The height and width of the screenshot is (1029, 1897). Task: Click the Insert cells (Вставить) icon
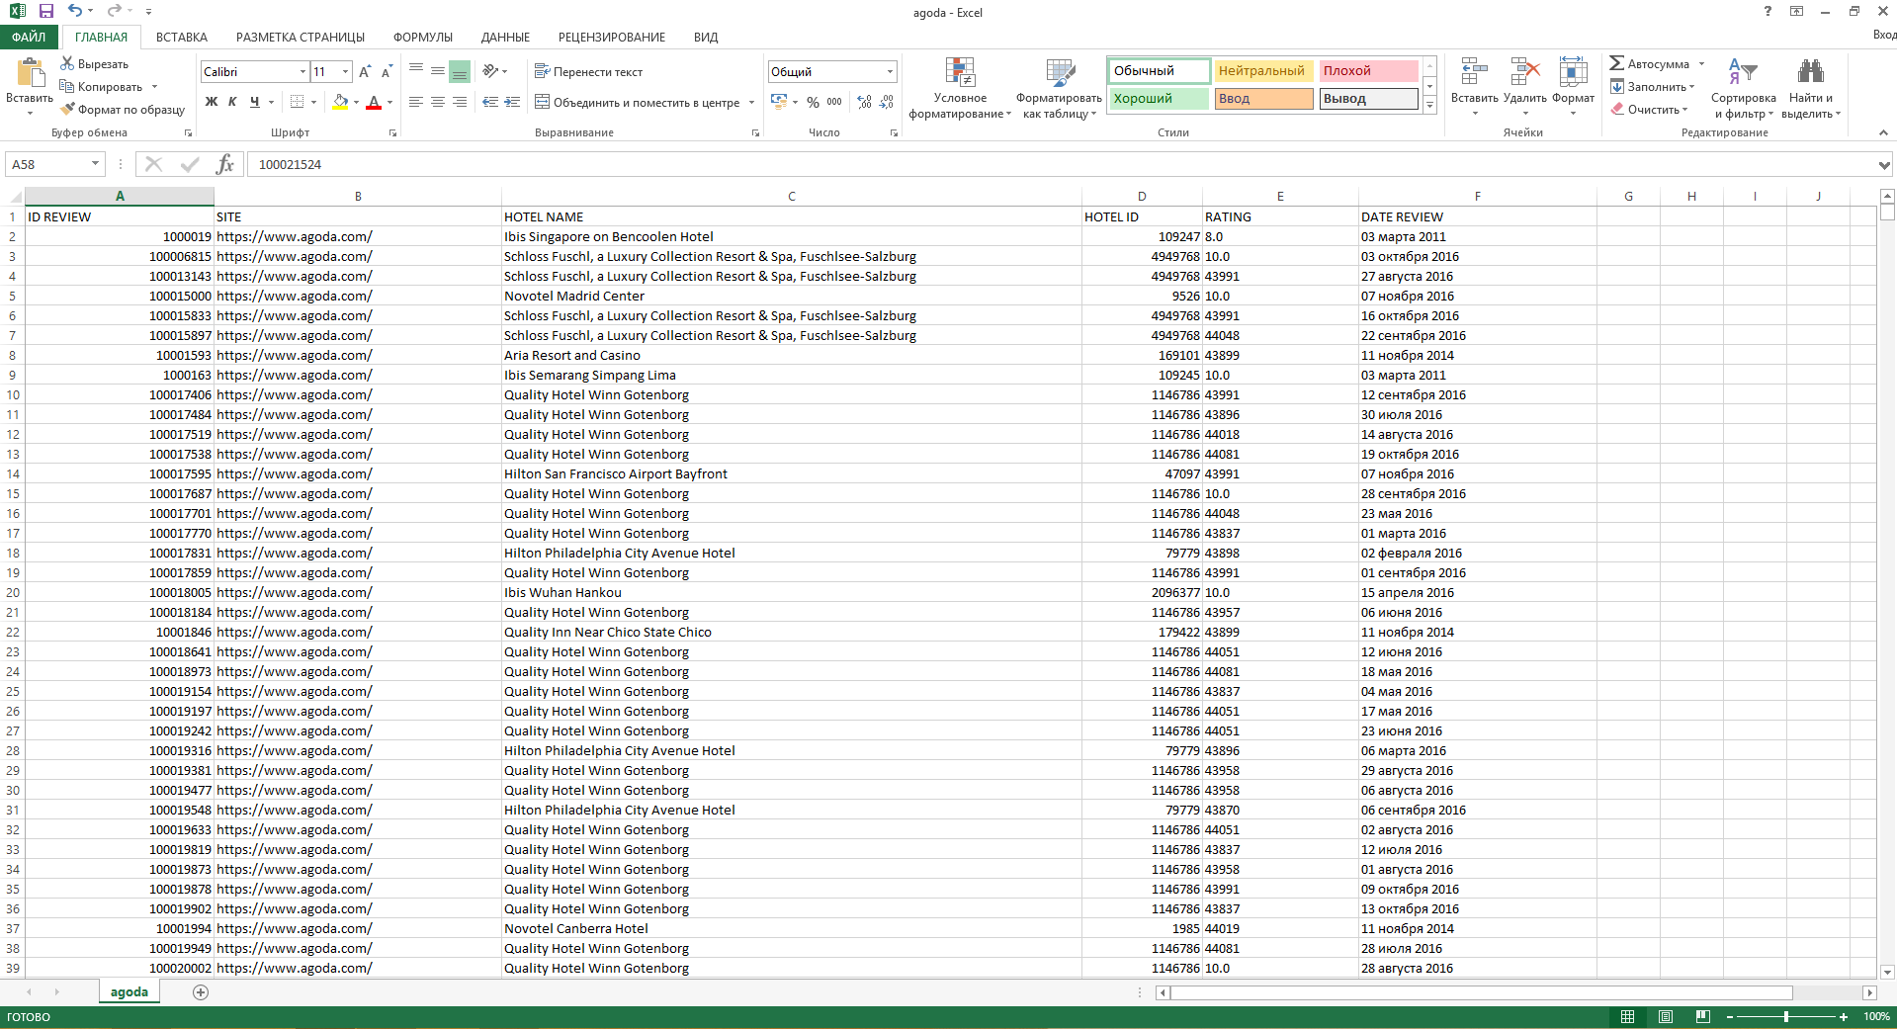(1474, 72)
